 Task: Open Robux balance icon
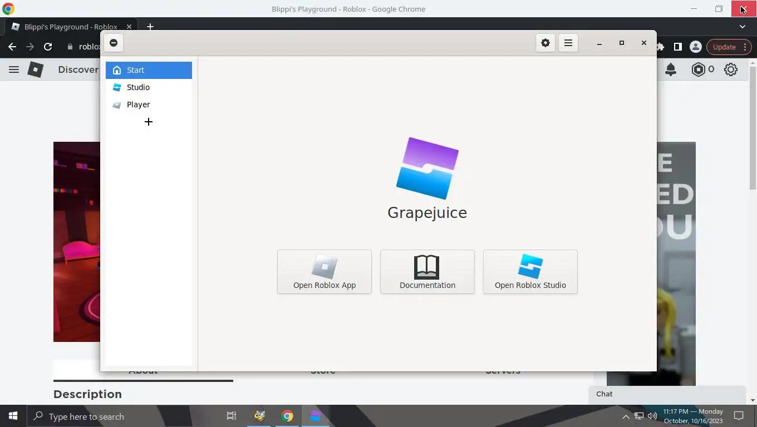pyautogui.click(x=698, y=69)
